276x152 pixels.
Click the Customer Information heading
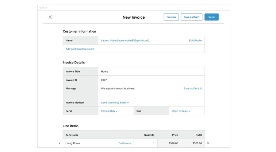pos(79,31)
